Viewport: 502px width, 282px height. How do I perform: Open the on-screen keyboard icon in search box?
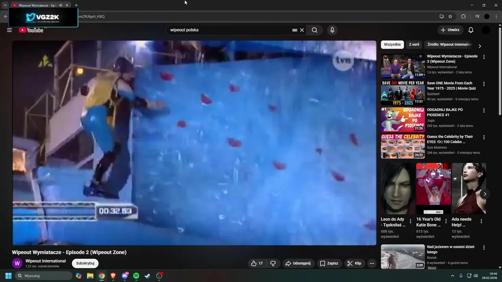tap(295, 30)
